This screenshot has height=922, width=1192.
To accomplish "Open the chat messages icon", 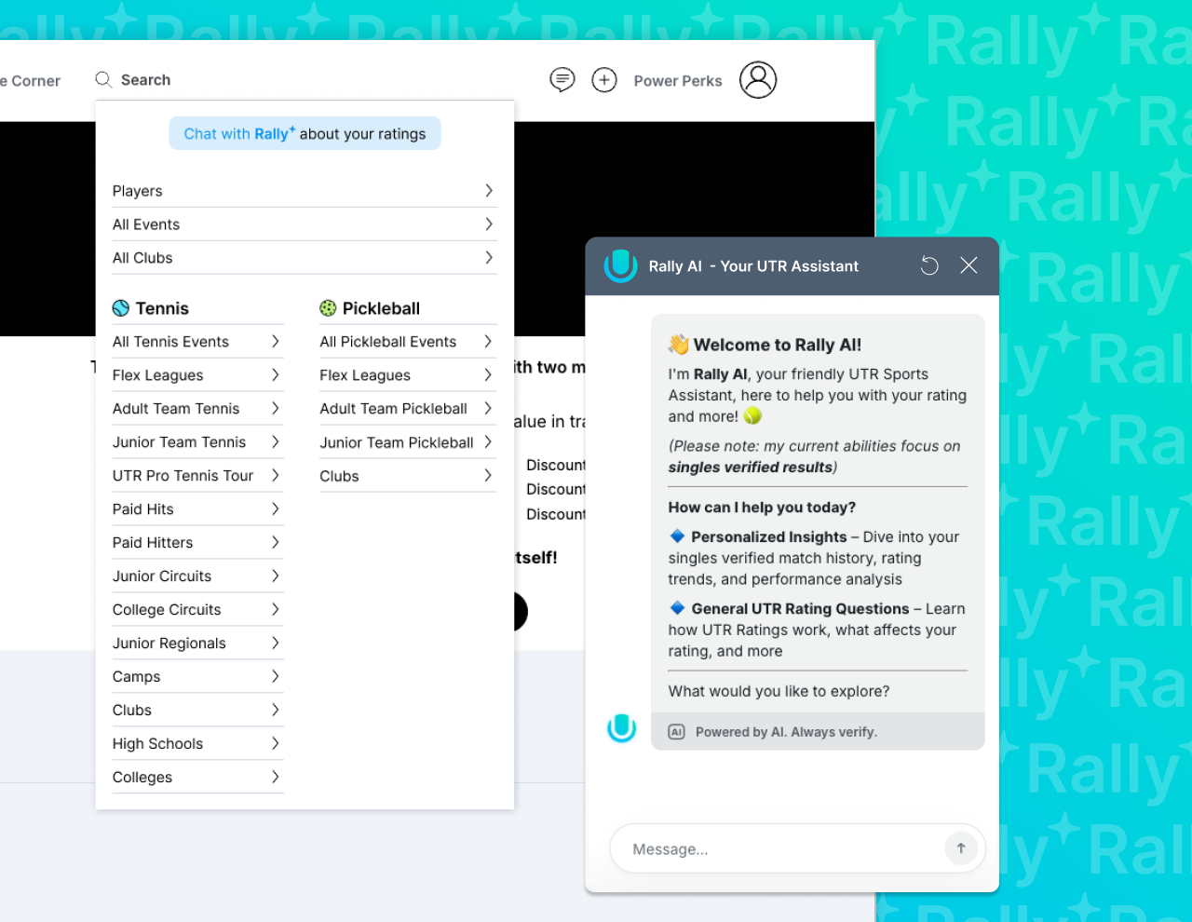I will click(562, 80).
